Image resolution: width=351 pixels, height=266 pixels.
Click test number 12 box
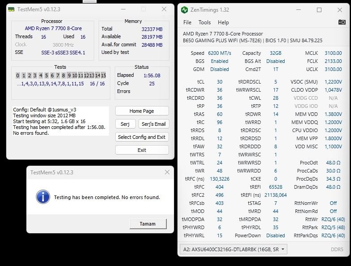point(86,75)
